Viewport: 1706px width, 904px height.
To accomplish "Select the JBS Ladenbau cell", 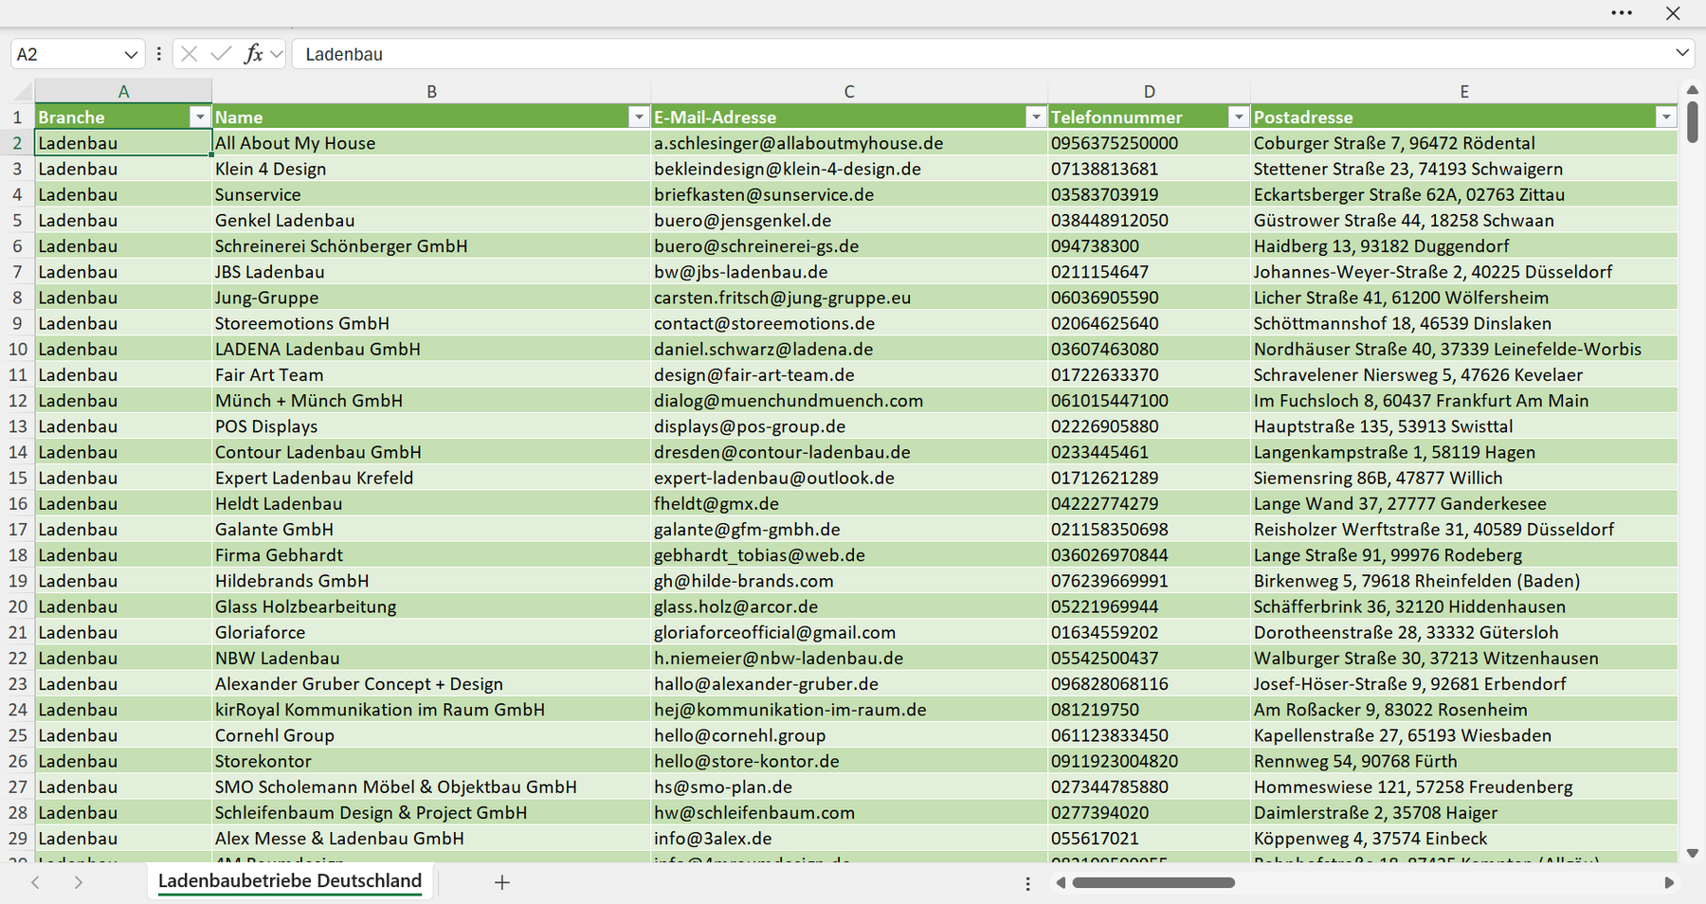I will click(x=431, y=272).
